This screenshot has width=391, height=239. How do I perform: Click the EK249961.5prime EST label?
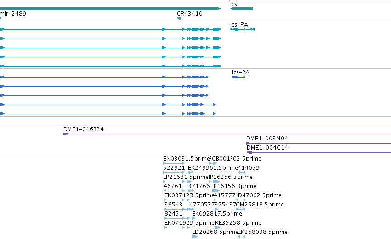[213, 168]
